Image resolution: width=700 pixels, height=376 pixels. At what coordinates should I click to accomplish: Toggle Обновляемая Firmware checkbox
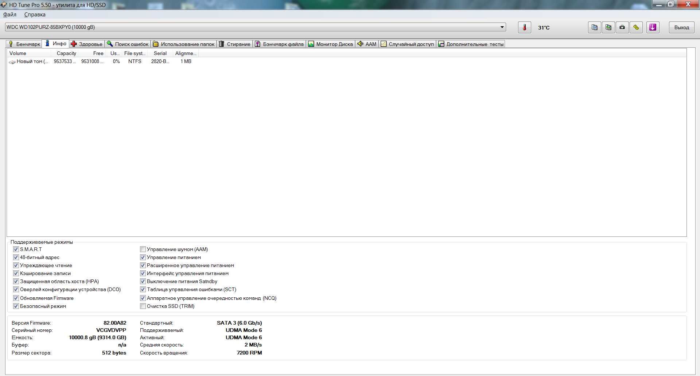point(16,298)
